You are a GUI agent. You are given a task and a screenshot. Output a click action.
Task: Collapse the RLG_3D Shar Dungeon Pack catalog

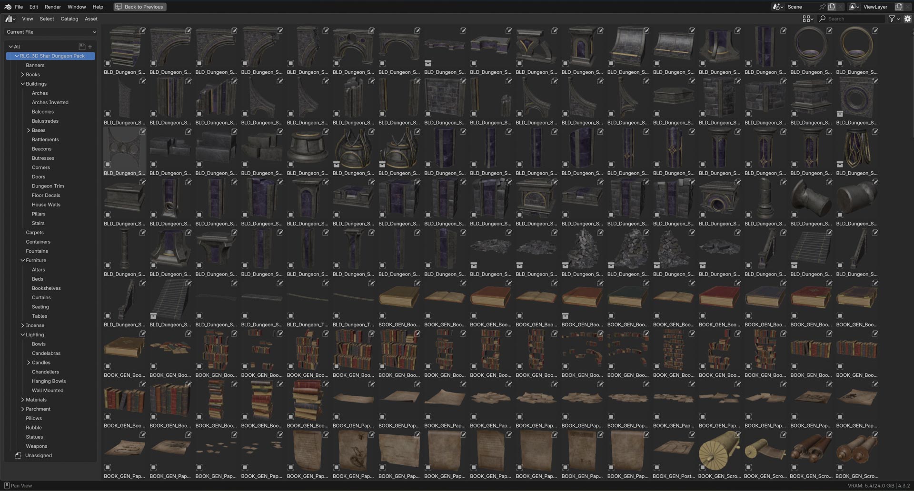coord(17,56)
